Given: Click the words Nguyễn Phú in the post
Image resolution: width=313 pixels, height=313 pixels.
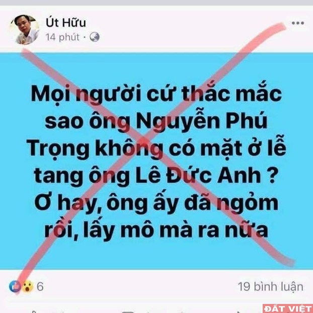Looking at the screenshot, I should tap(202, 122).
